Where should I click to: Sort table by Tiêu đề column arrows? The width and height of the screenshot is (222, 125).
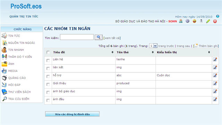click(112, 52)
